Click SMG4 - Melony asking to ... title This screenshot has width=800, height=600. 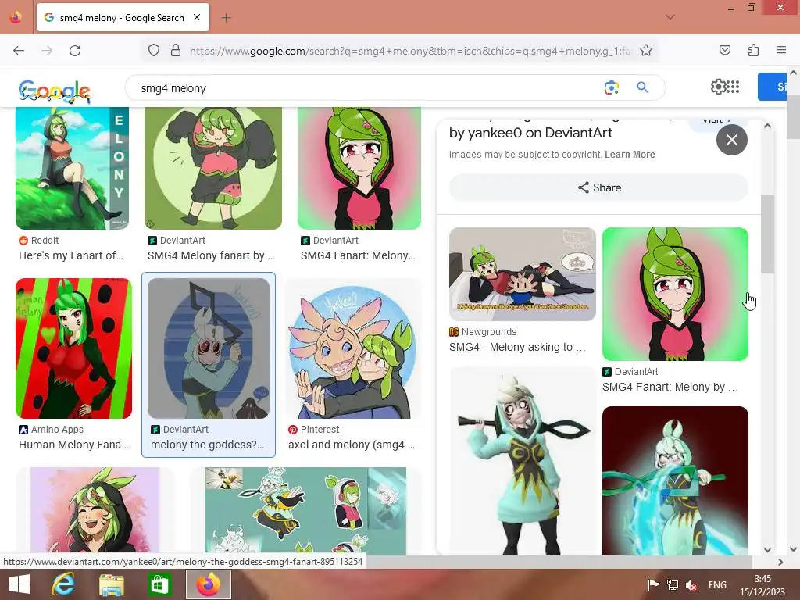(x=517, y=347)
